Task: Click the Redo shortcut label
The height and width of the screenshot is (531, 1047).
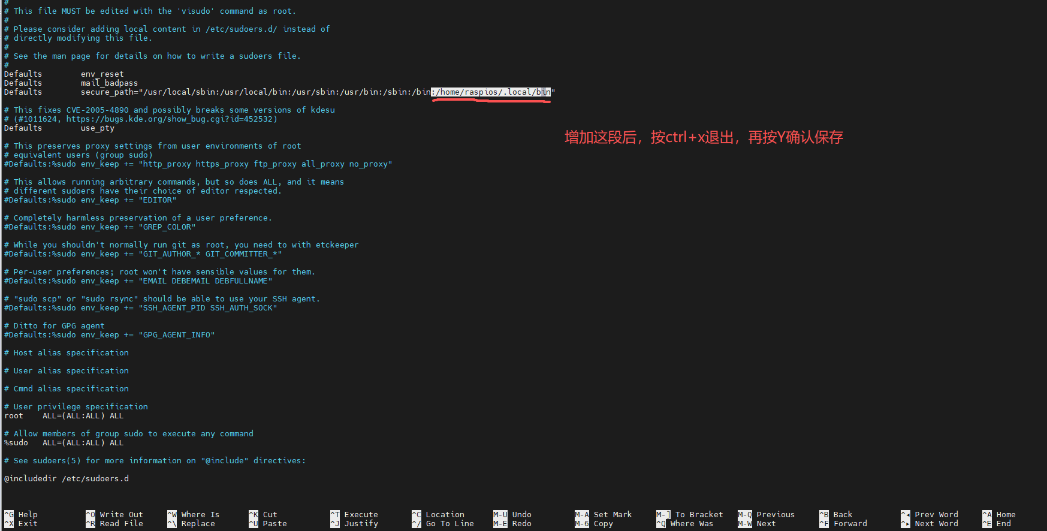Action: [521, 523]
